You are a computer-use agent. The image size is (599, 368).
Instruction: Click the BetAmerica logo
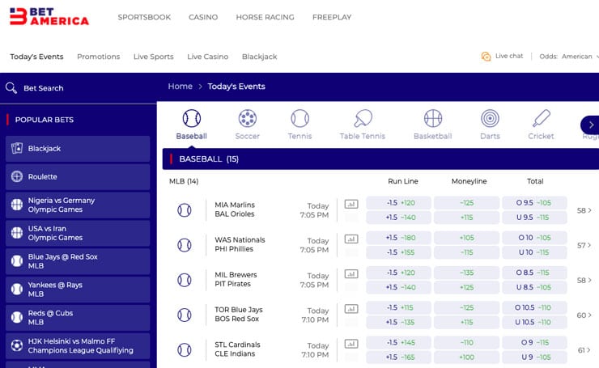(x=49, y=16)
